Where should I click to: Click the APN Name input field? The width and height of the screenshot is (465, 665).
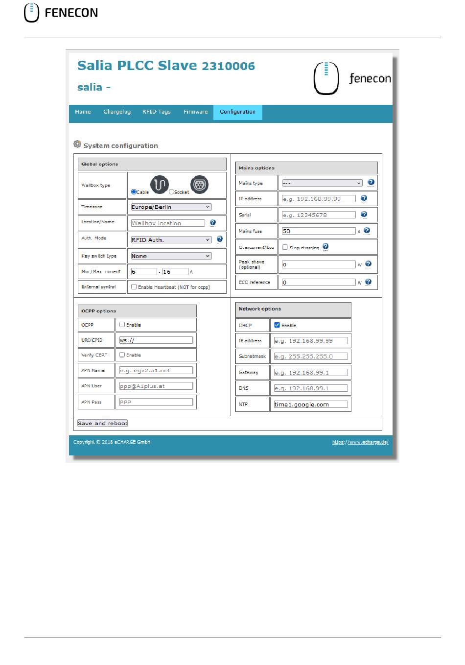pyautogui.click(x=156, y=371)
